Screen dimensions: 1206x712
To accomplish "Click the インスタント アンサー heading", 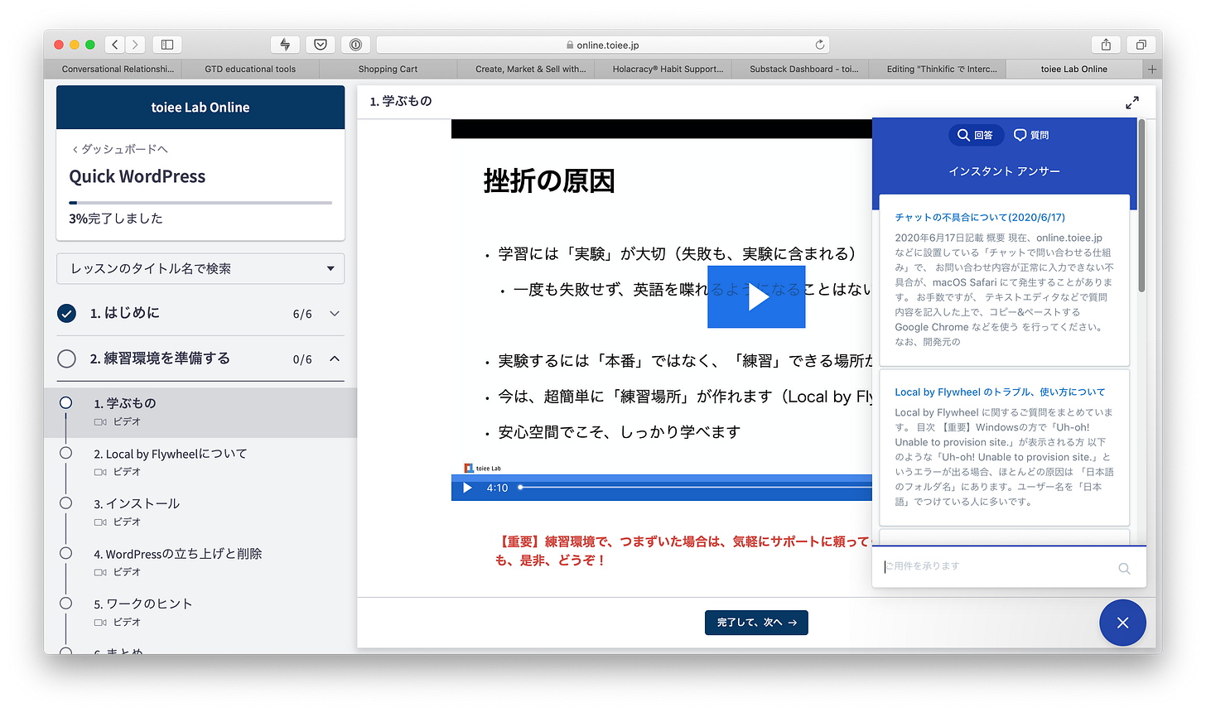I will pyautogui.click(x=1004, y=171).
